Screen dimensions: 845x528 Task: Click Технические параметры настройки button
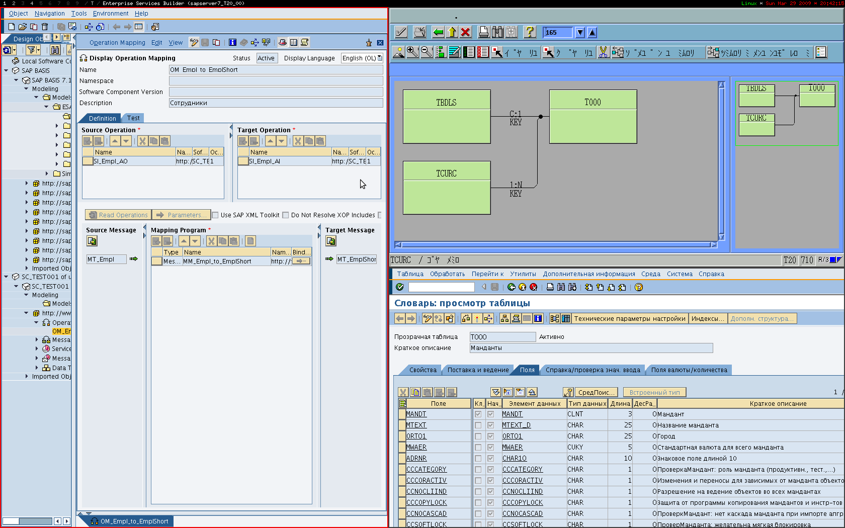[630, 318]
